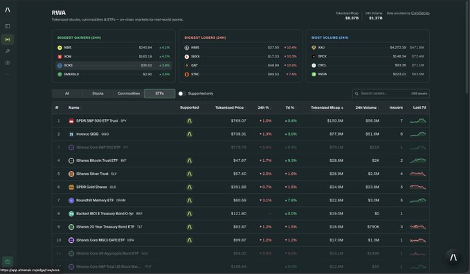
Task: Click the iShares Silver Trust logo icon
Action: pyautogui.click(x=71, y=174)
